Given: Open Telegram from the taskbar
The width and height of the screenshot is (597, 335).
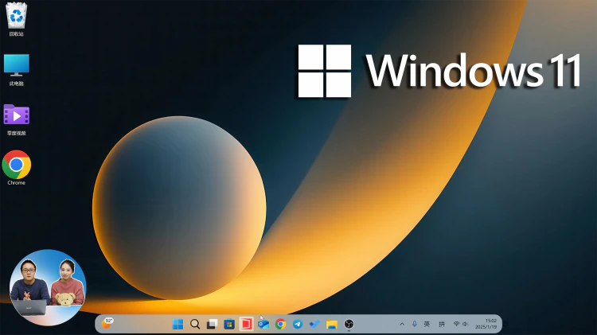Looking at the screenshot, I should [x=298, y=325].
